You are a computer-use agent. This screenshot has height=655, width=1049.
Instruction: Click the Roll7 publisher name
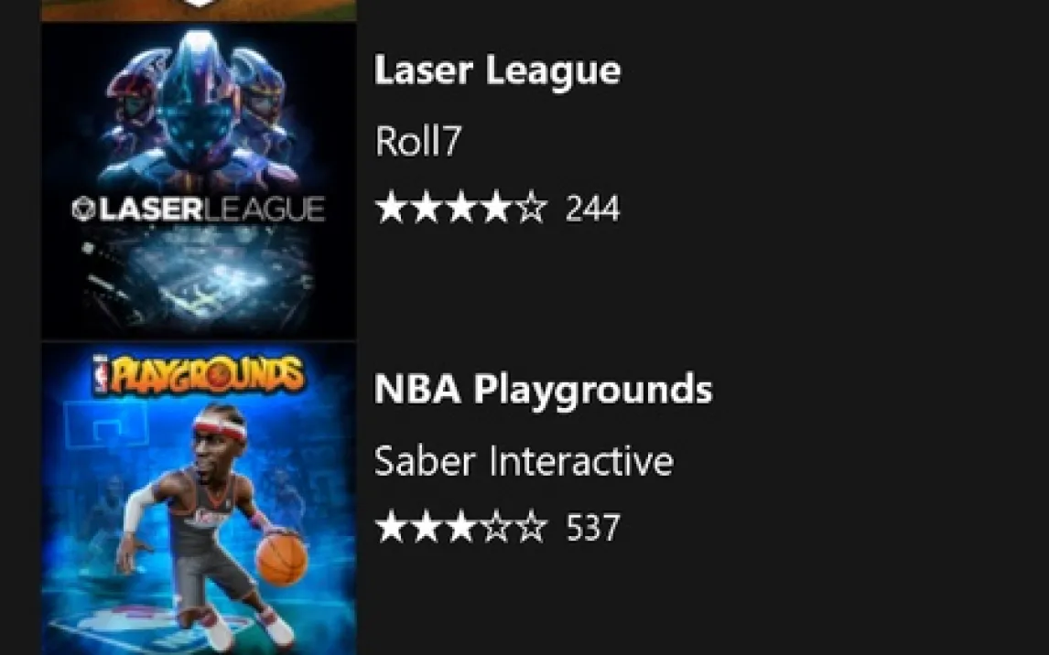click(418, 141)
